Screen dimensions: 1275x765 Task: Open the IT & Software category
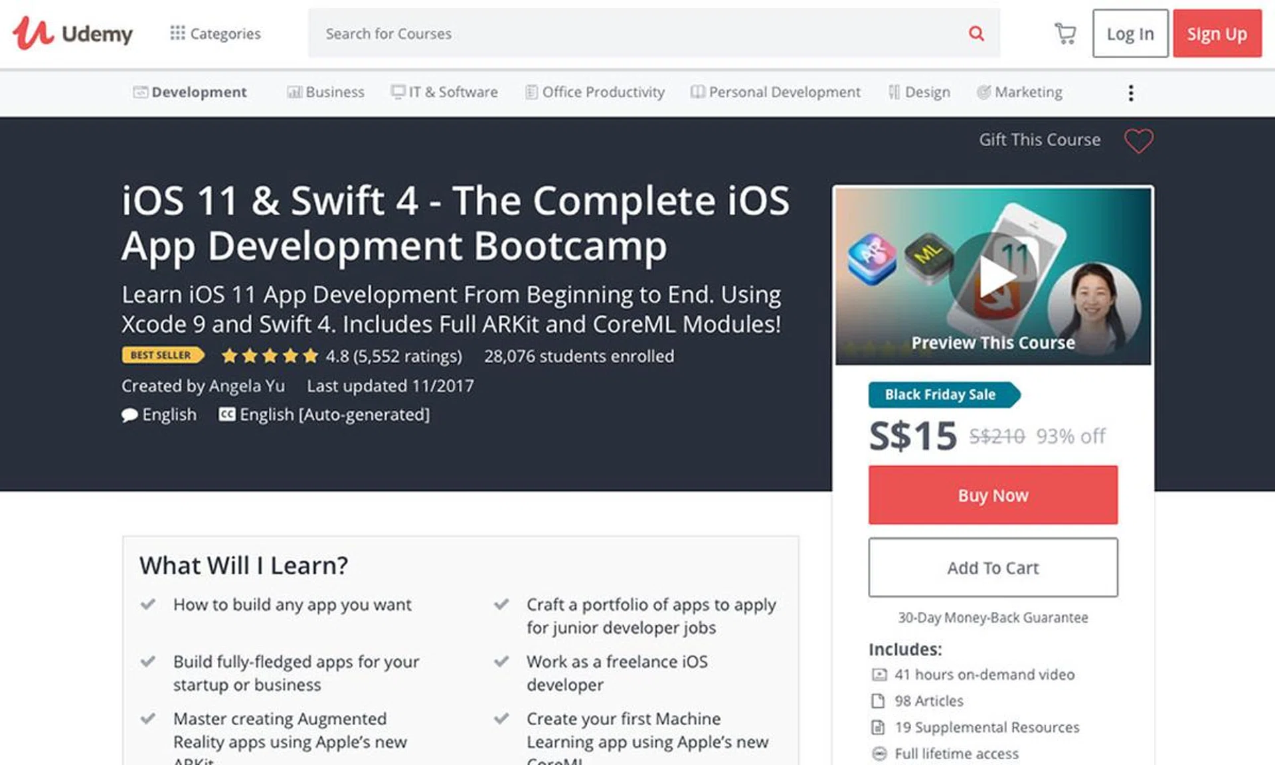[x=444, y=92]
